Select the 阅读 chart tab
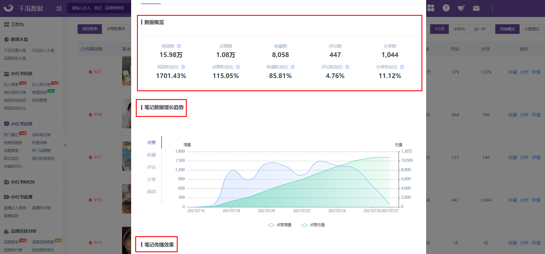545x254 pixels. point(151,192)
